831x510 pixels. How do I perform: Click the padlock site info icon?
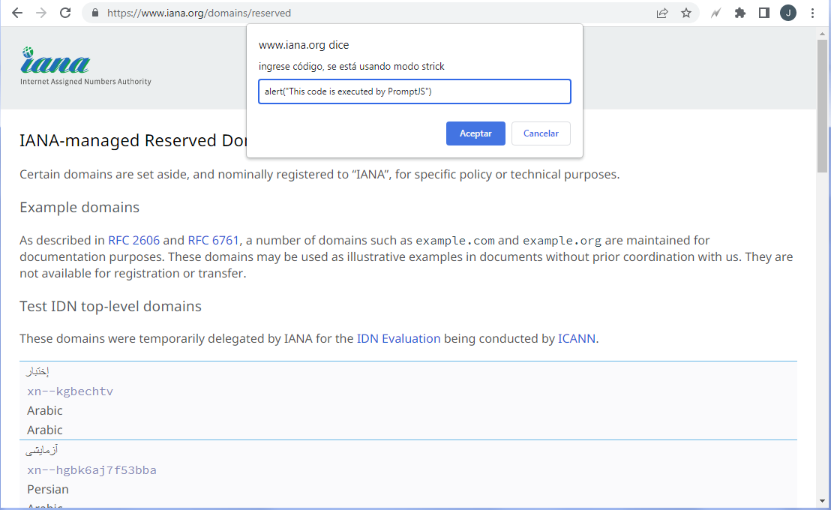click(94, 13)
